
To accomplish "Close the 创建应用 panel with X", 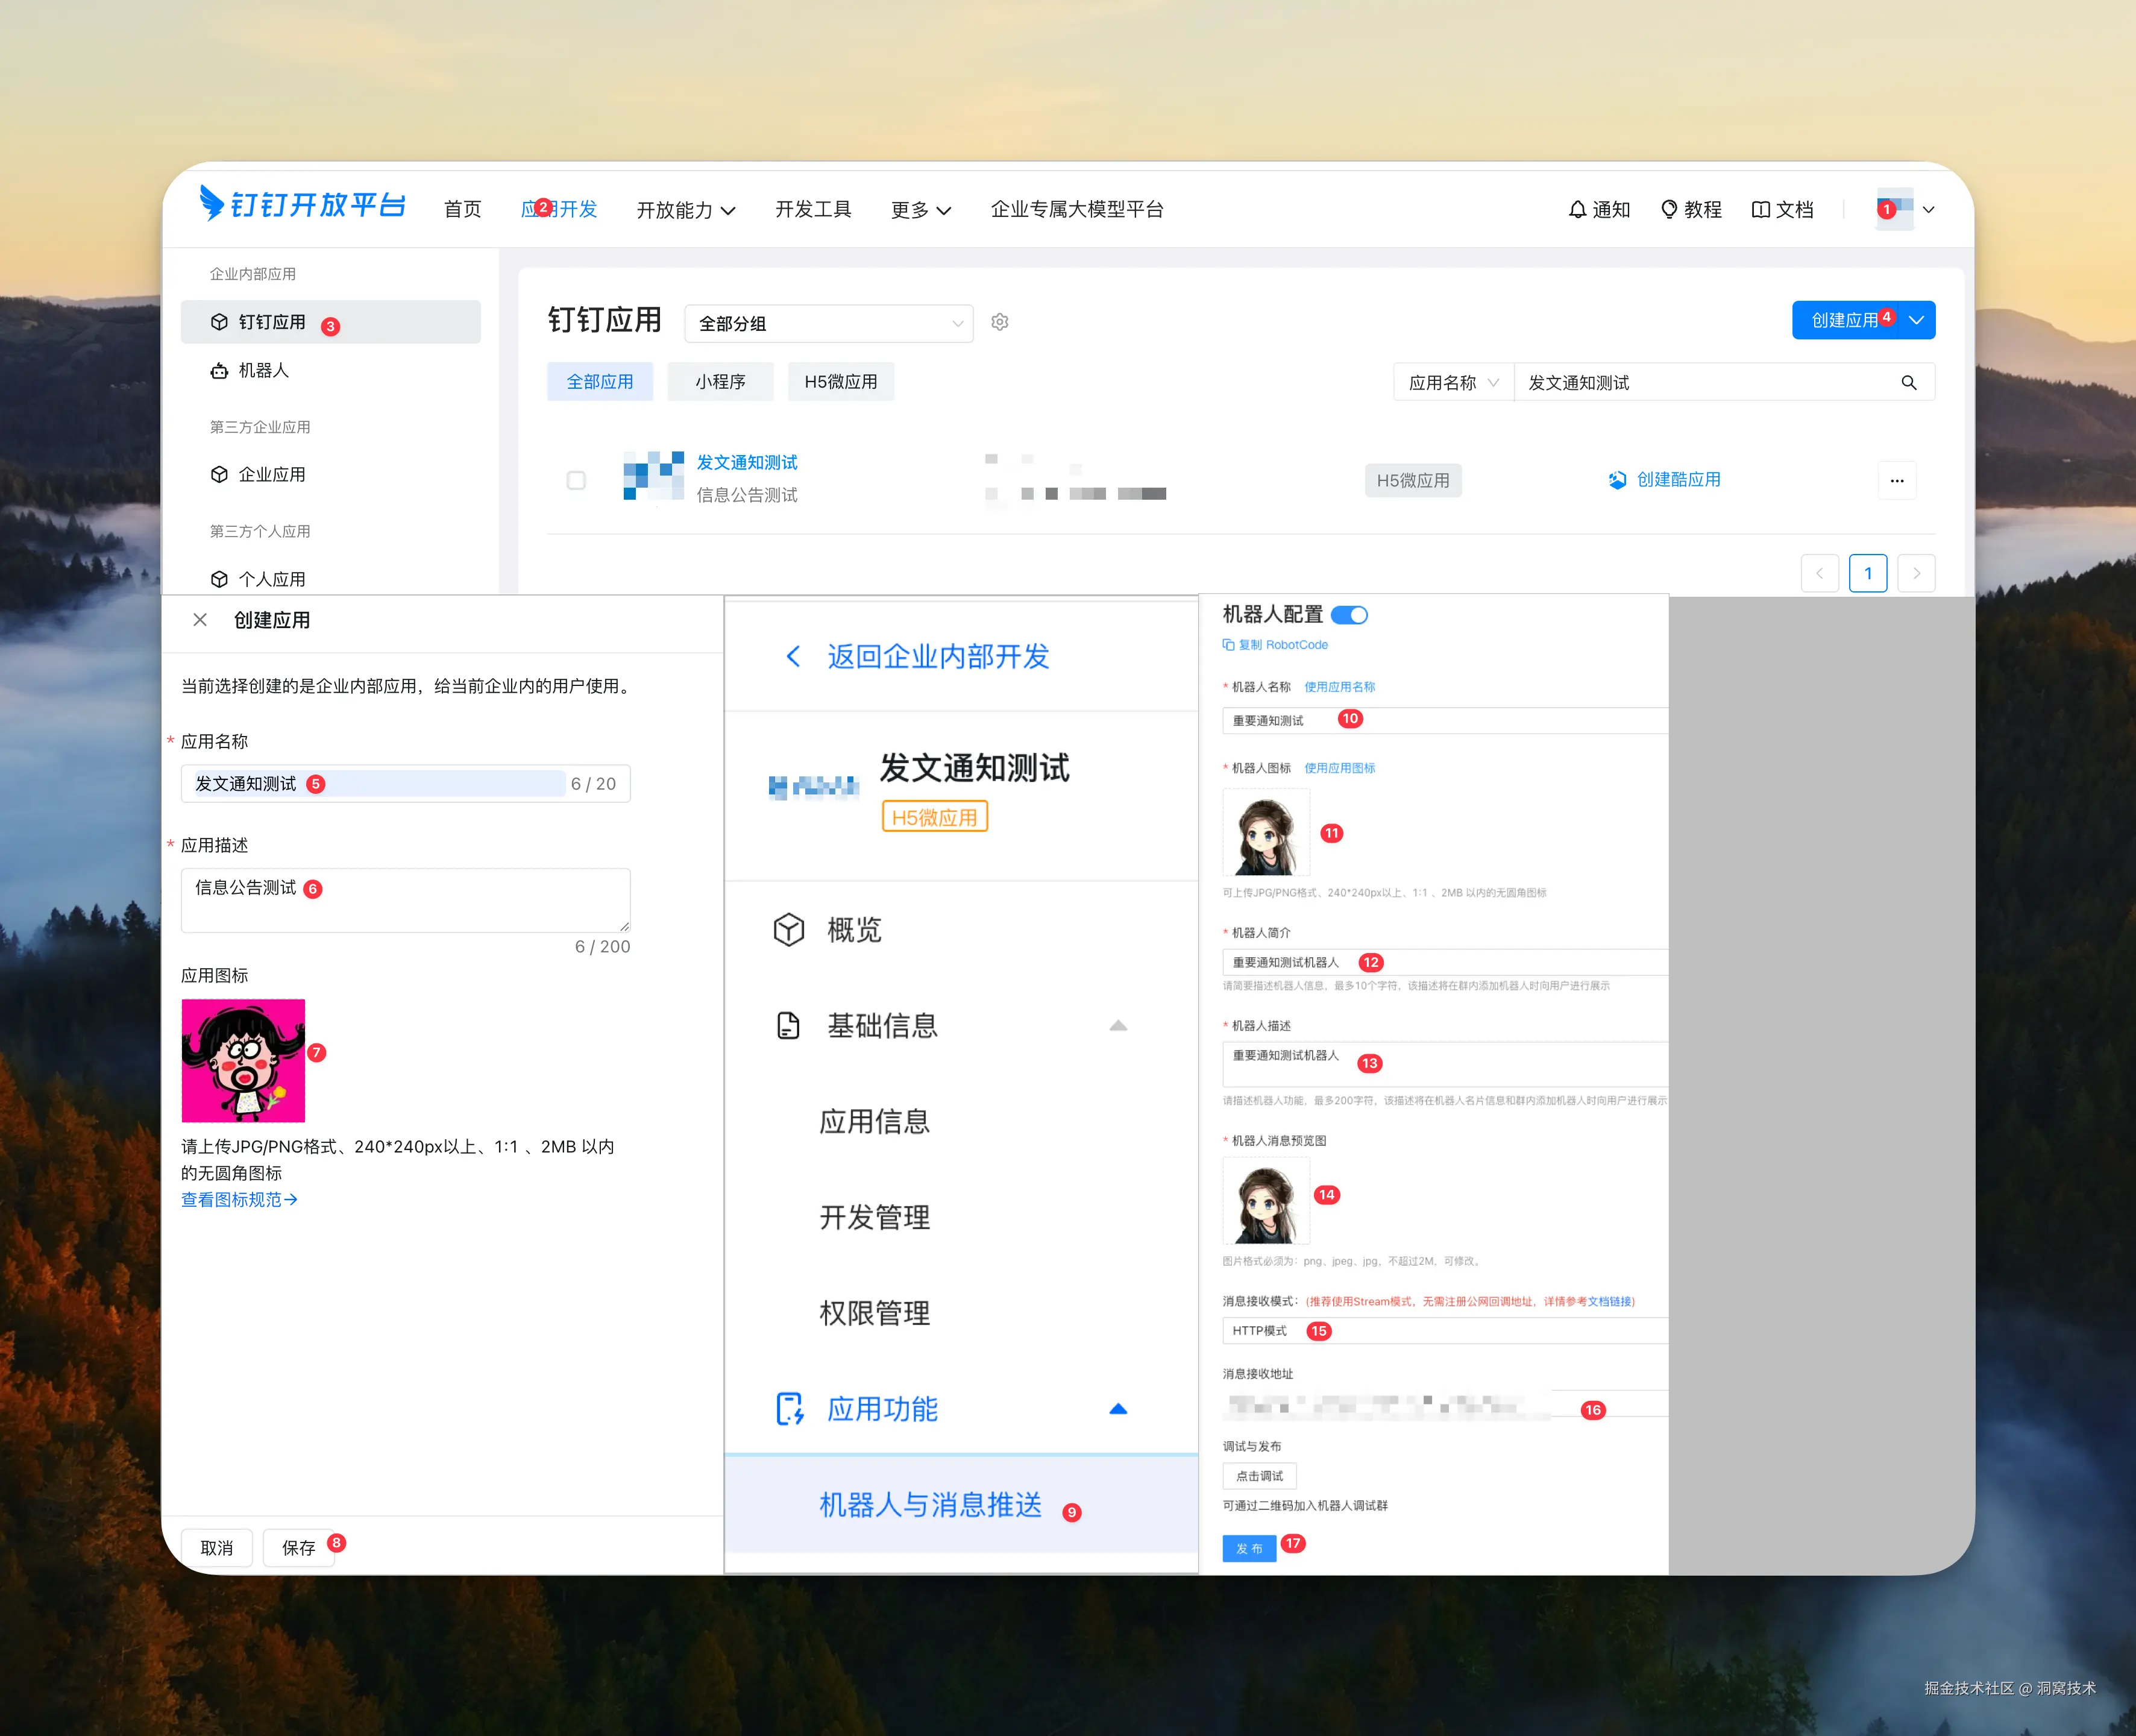I will coord(200,620).
